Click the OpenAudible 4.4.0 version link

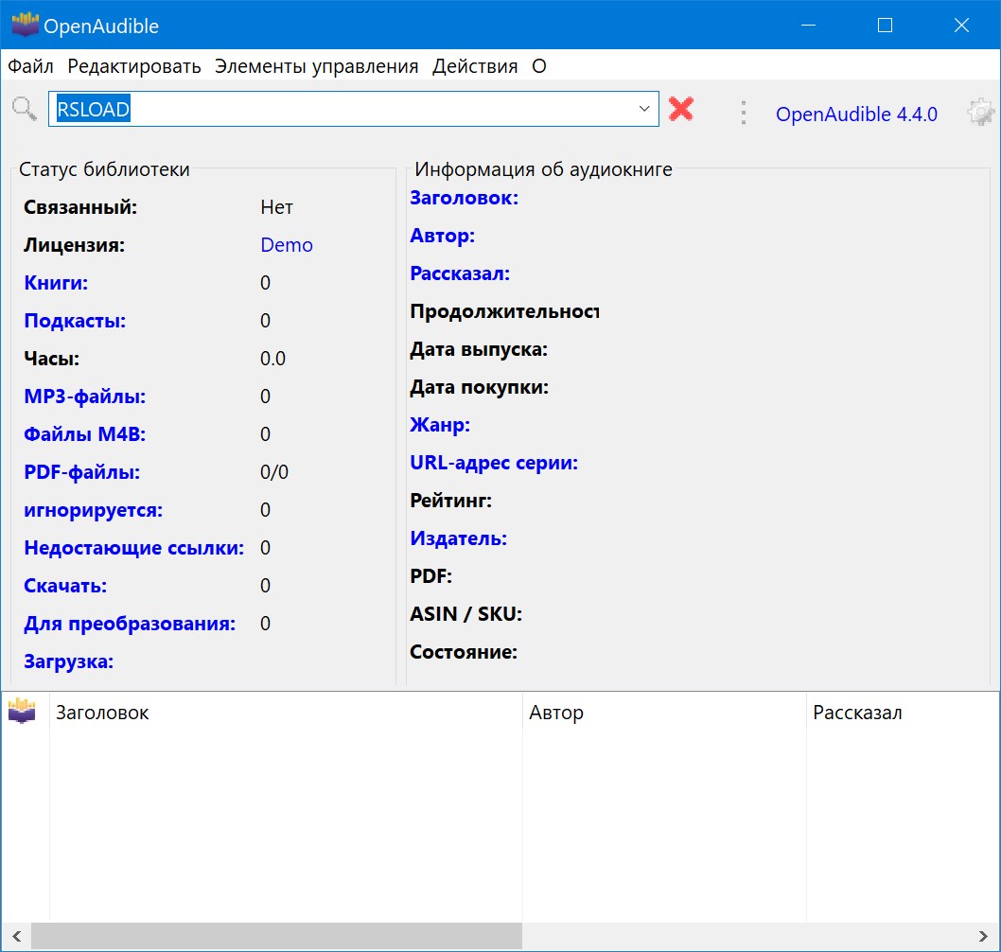coord(856,115)
